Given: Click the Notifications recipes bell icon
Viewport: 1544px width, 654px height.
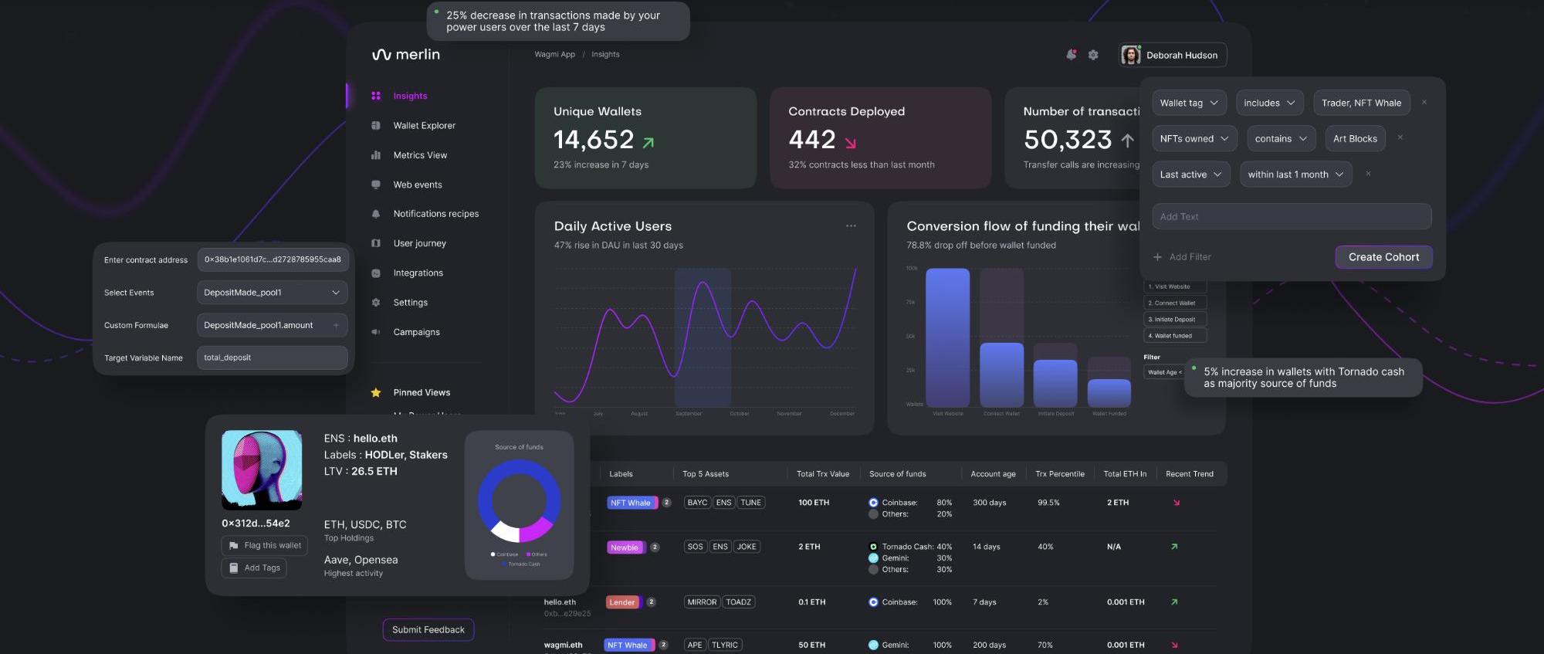Looking at the screenshot, I should (x=376, y=214).
